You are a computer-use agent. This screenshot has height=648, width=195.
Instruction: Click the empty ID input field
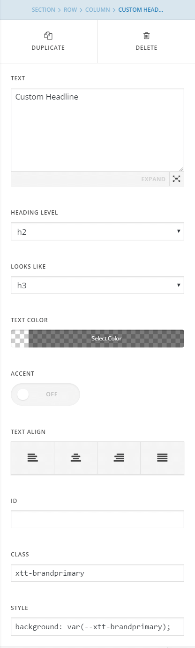point(97,520)
